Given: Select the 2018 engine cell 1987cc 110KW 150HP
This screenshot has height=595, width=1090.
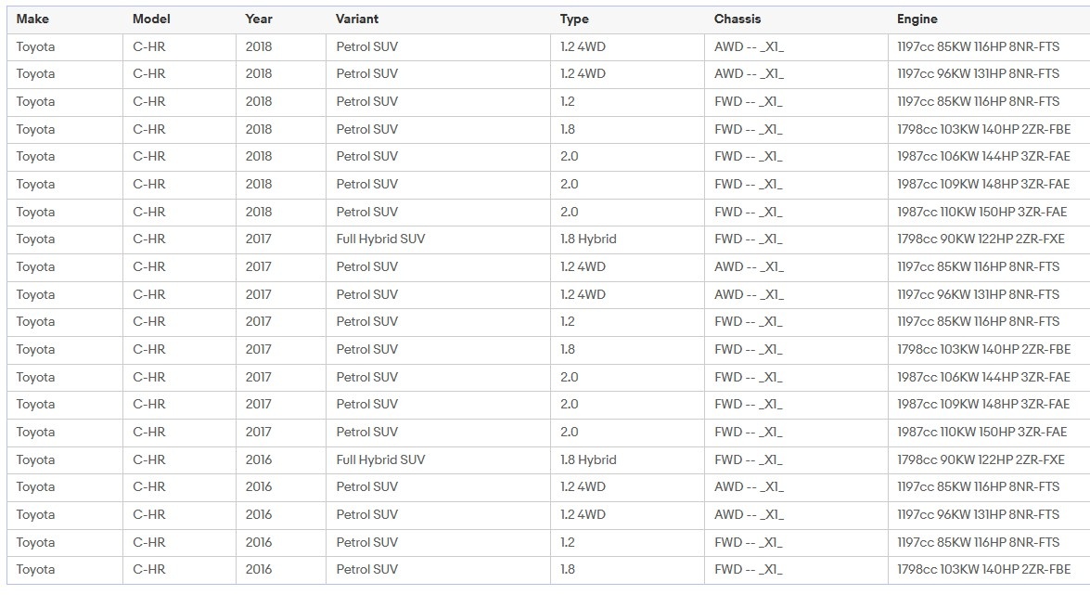Looking at the screenshot, I should (982, 212).
